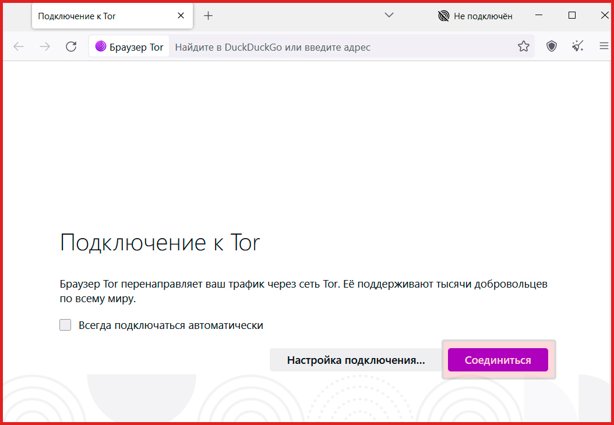Click the reload page icon

pyautogui.click(x=71, y=47)
